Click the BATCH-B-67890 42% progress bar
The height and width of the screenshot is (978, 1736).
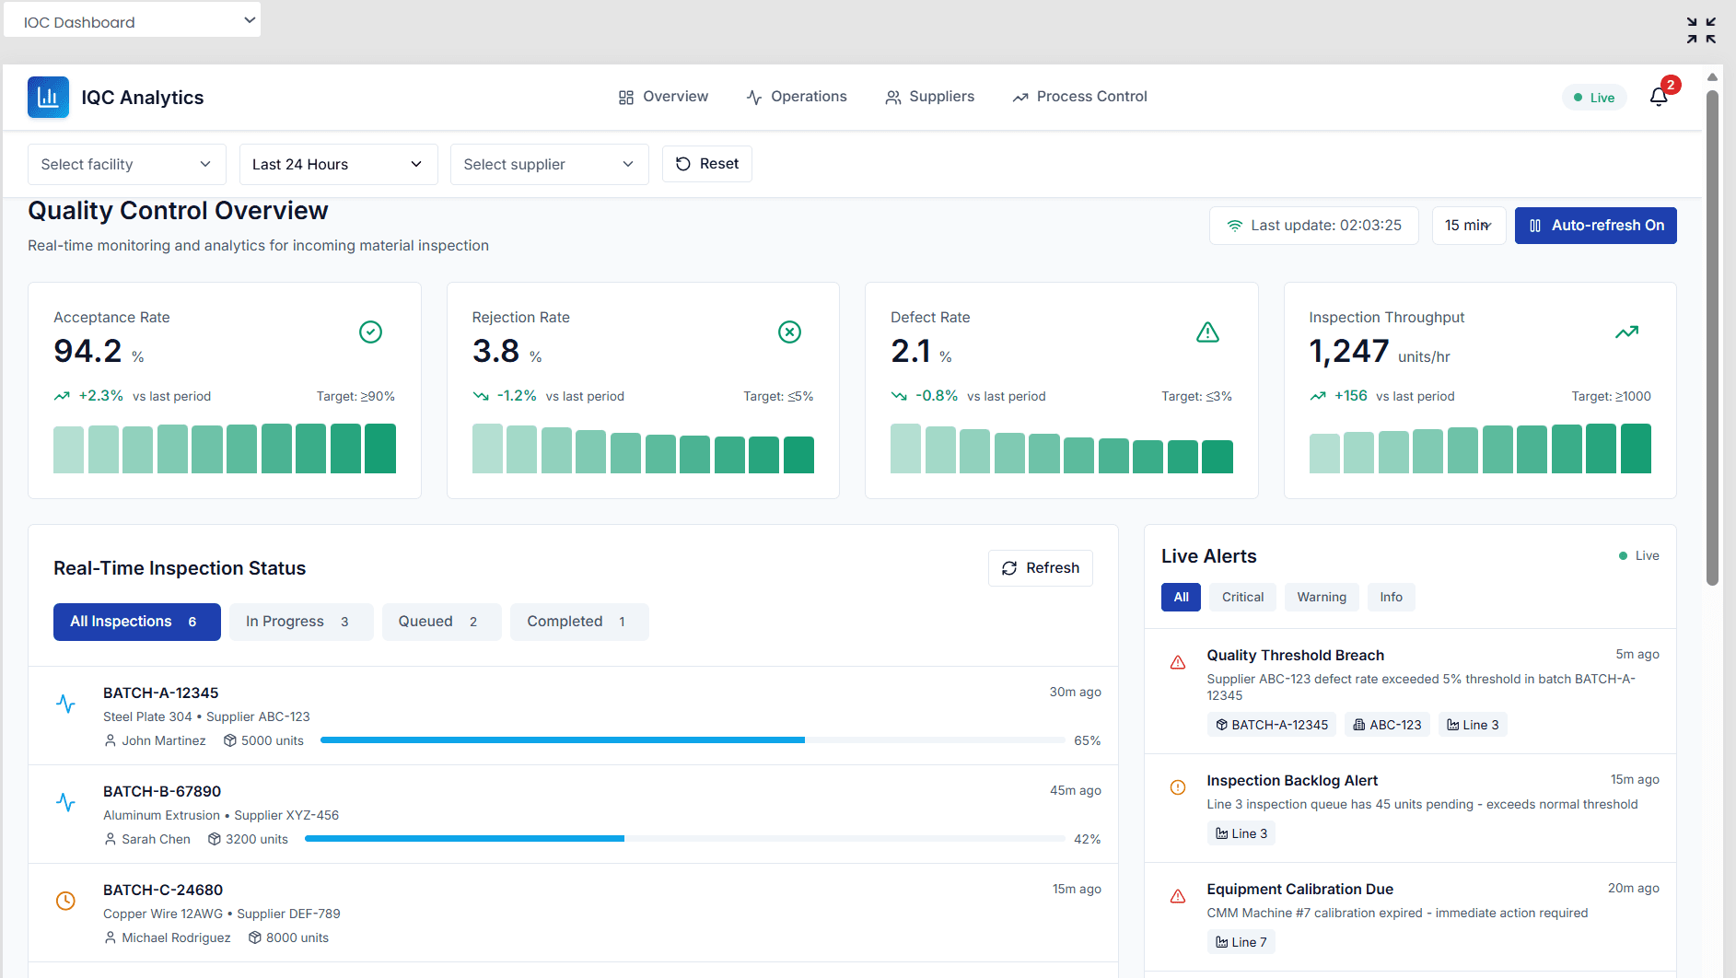[685, 839]
